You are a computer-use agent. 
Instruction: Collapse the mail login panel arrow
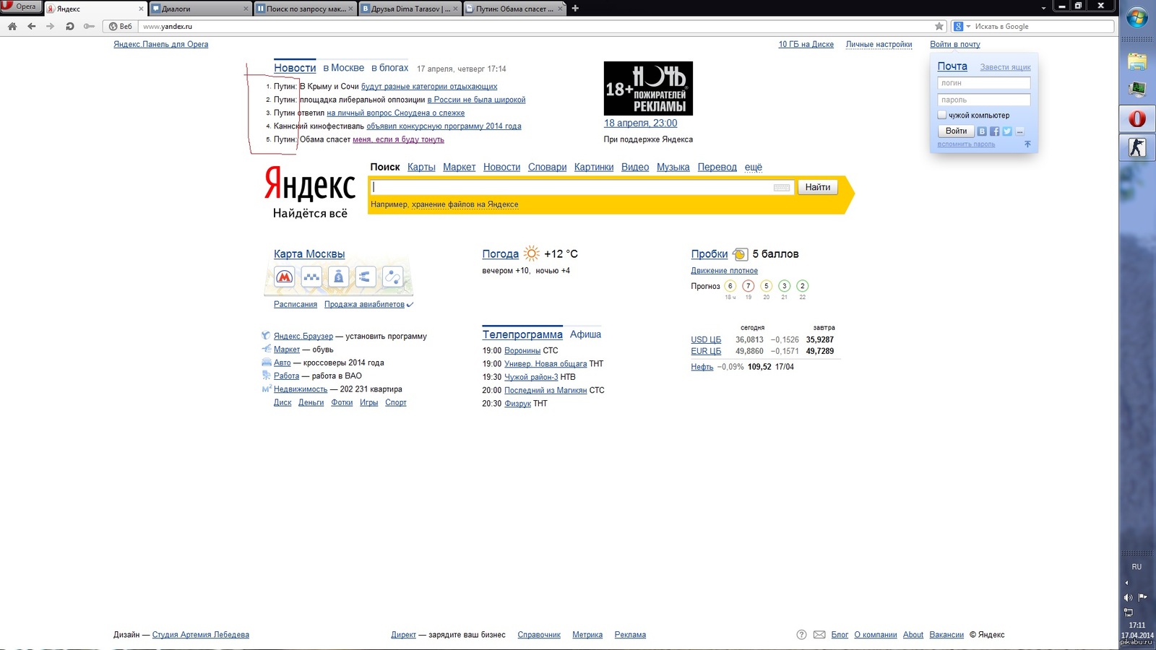[x=1027, y=144]
